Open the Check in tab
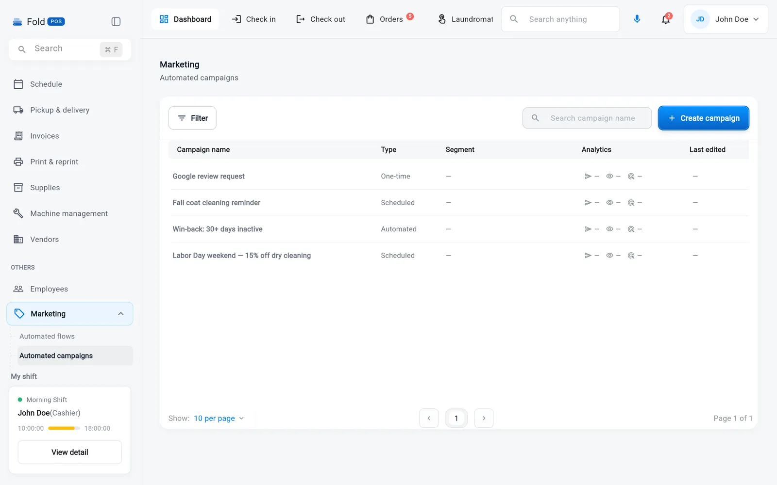Viewport: 777px width, 485px height. tap(253, 19)
